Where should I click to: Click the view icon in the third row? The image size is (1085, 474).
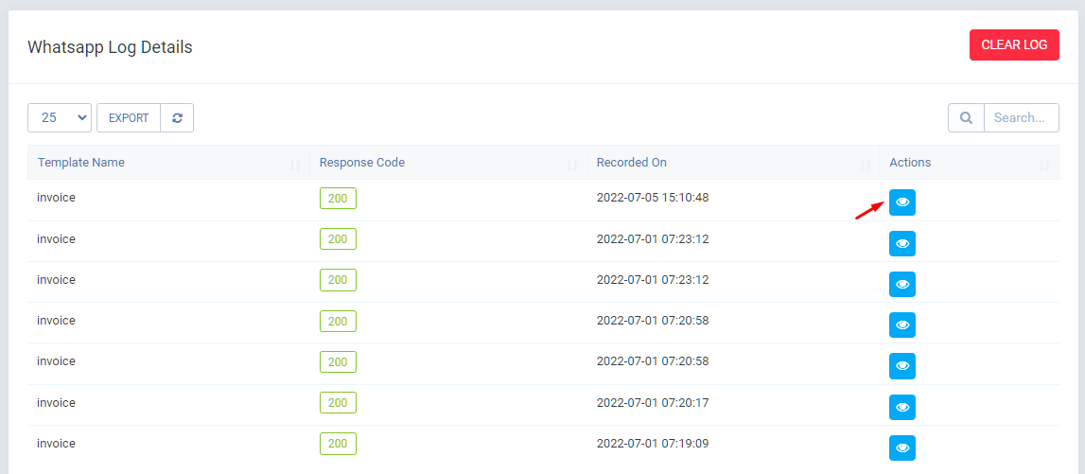(901, 284)
